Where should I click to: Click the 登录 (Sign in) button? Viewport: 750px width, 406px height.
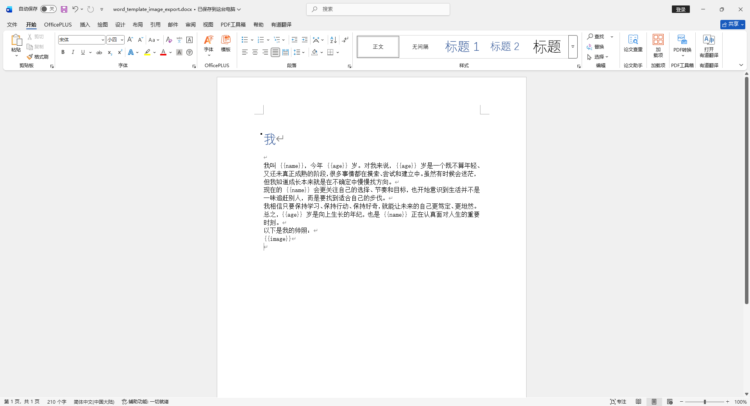680,9
